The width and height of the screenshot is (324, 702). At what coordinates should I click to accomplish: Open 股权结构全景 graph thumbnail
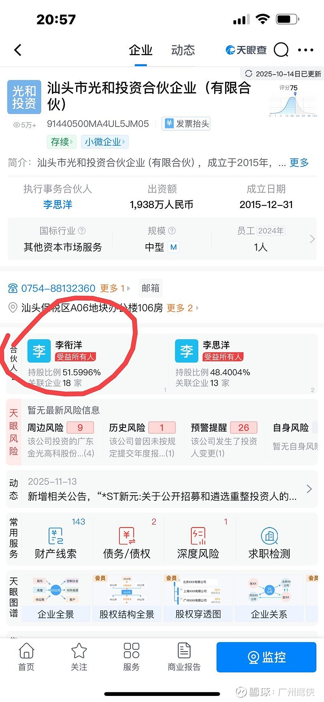click(x=127, y=598)
